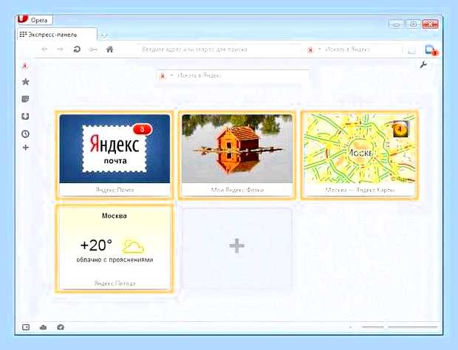Click +20° temperature text
This screenshot has height=350, width=458.
(x=96, y=245)
